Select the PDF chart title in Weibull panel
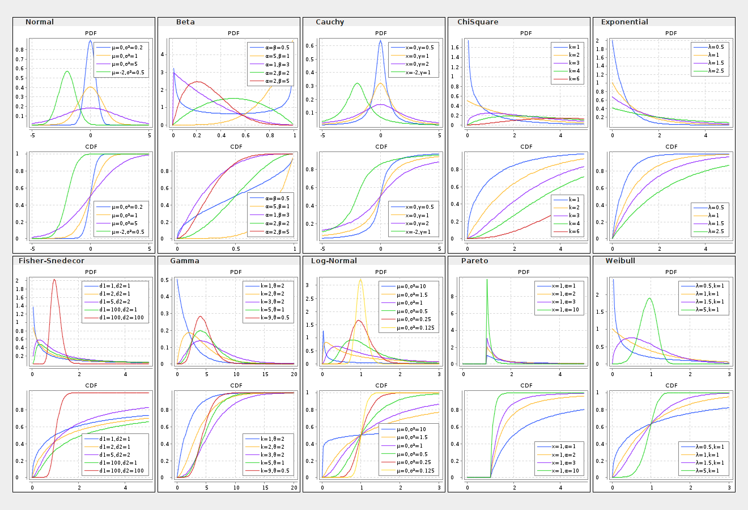Image resolution: width=748 pixels, height=510 pixels. point(671,272)
